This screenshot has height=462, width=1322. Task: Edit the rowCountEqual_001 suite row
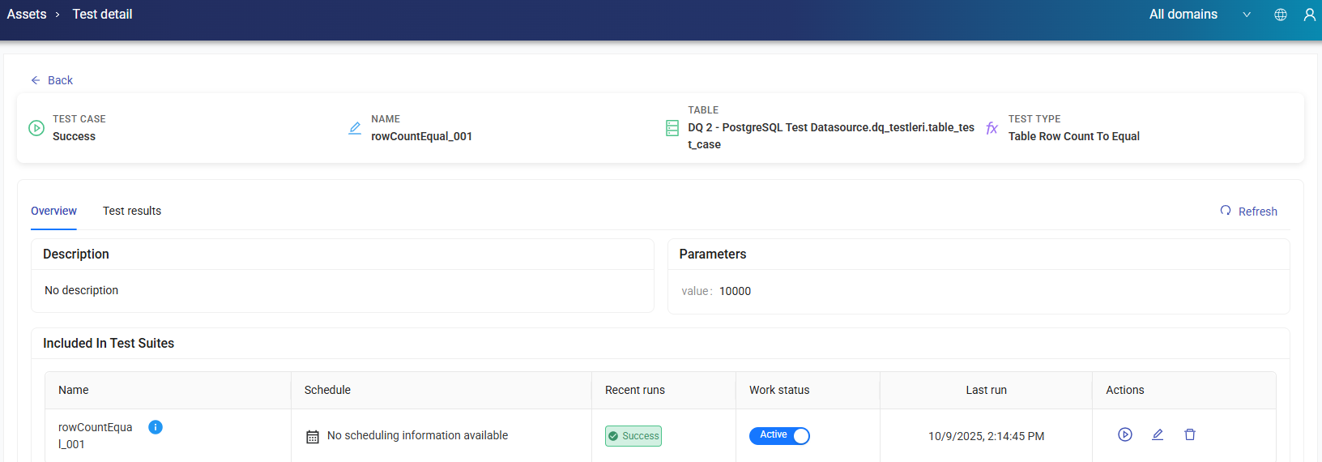pos(1158,434)
